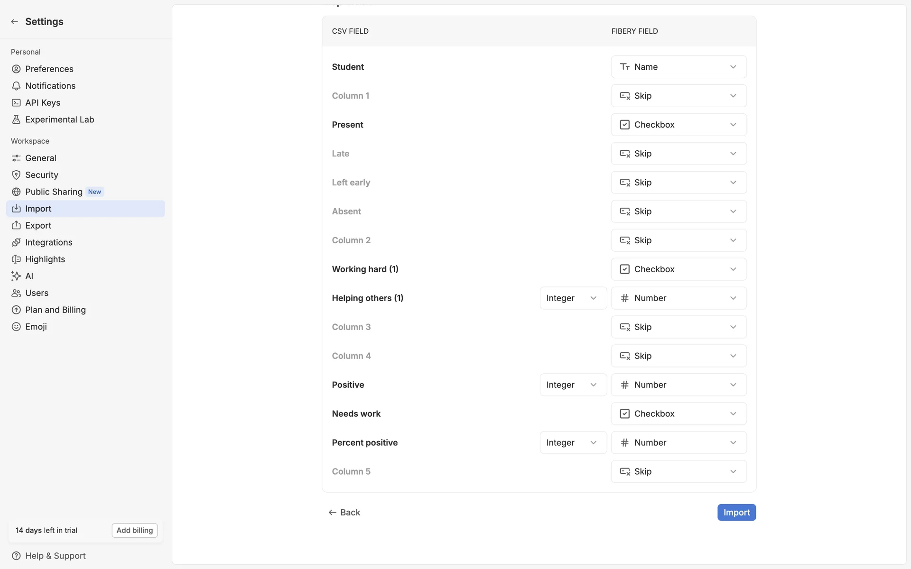Open the Student row Name field dropdown
This screenshot has width=911, height=569.
pyautogui.click(x=679, y=67)
